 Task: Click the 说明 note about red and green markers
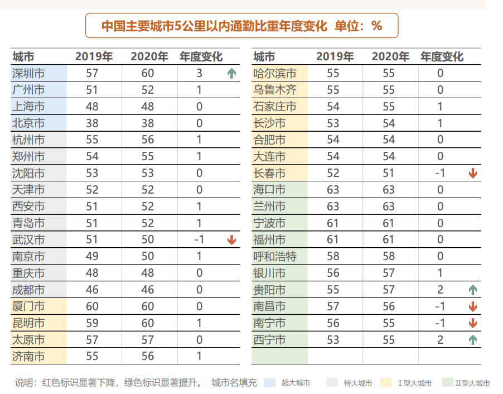tap(109, 382)
